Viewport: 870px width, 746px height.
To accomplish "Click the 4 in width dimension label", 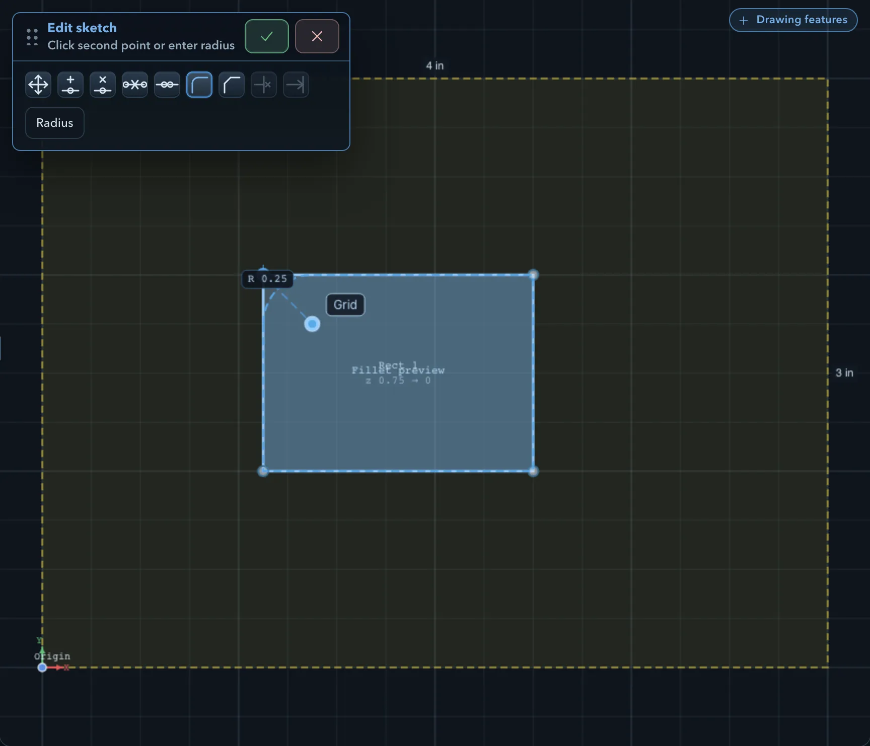I will click(435, 65).
